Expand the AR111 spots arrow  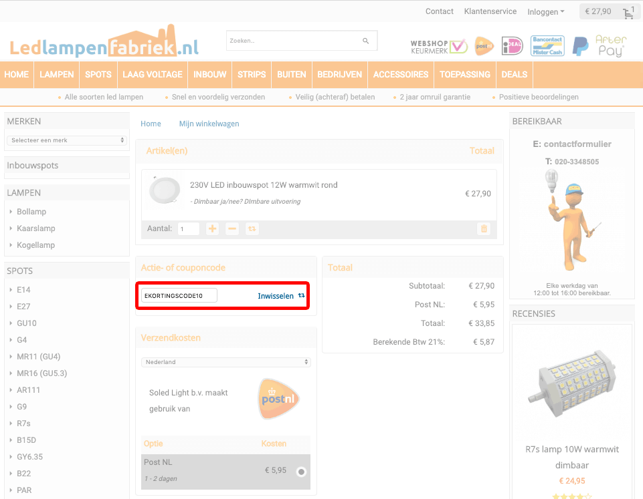click(11, 390)
